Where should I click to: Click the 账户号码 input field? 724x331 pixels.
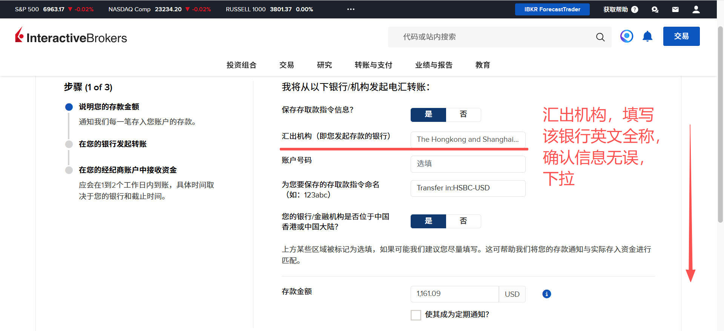468,164
